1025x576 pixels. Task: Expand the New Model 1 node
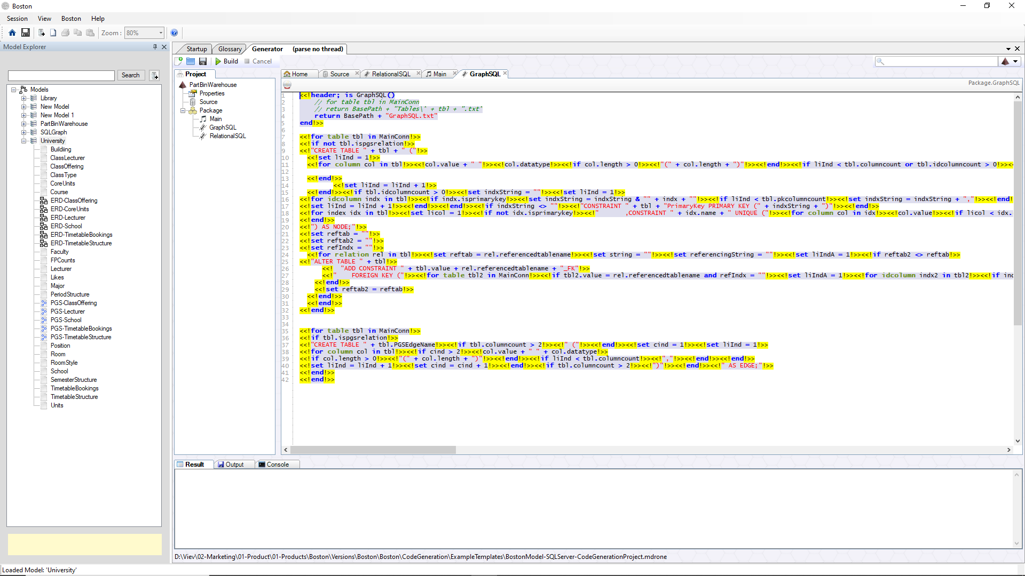23,115
